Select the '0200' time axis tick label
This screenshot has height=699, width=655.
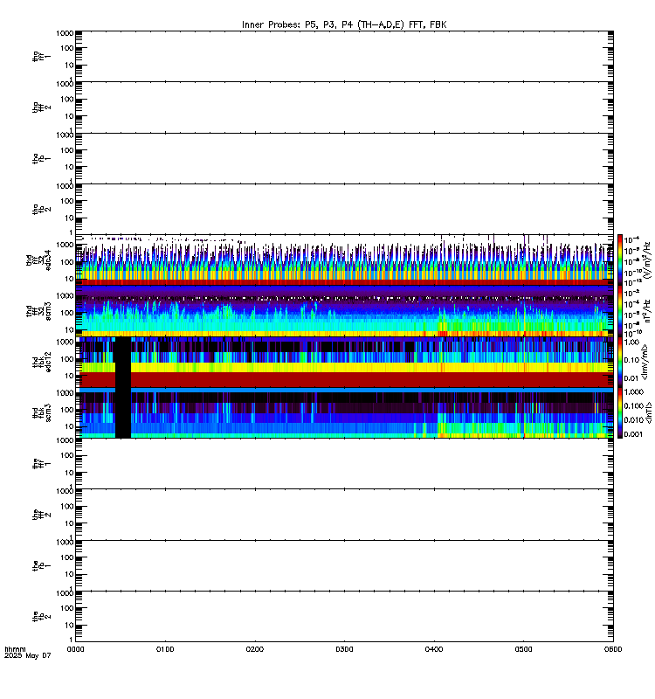[255, 649]
